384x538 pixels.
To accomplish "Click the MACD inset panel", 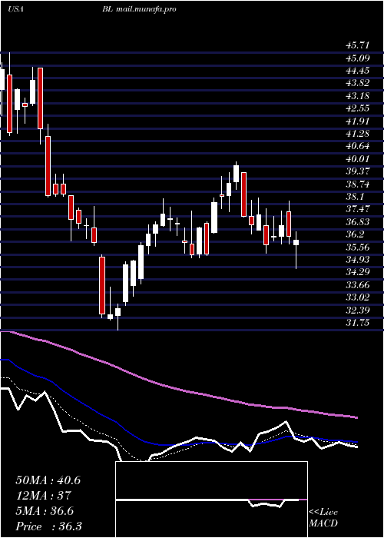I will [211, 500].
